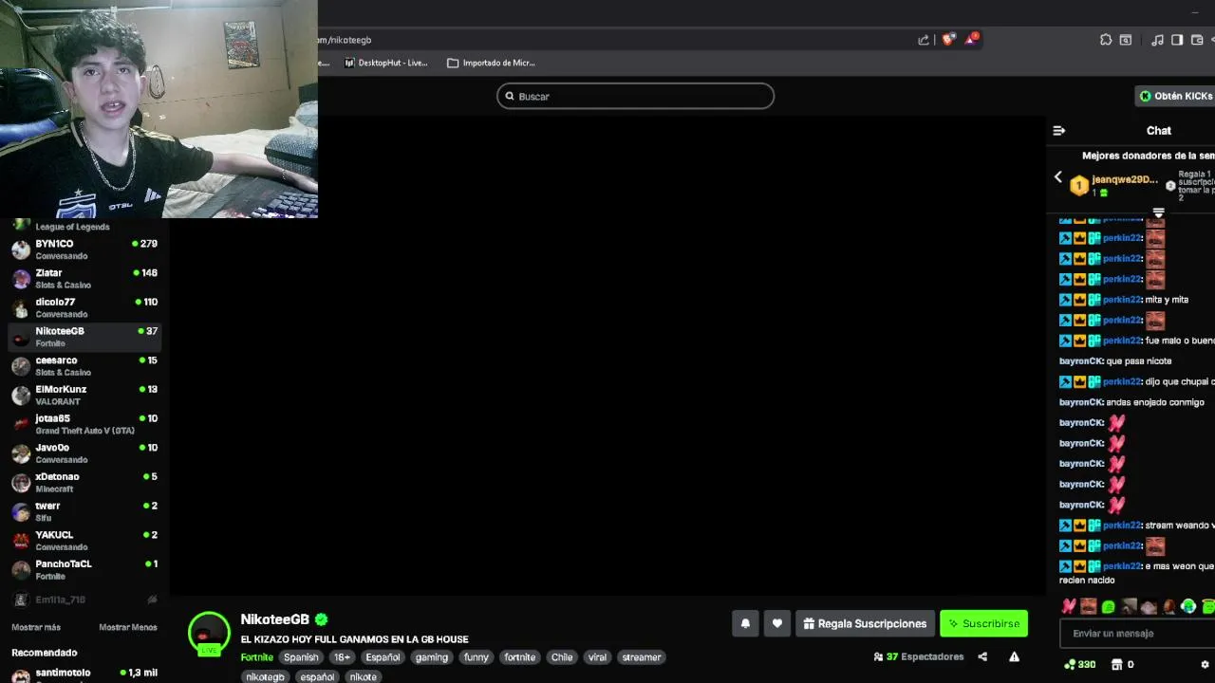Select the Chile tag
This screenshot has width=1215, height=683.
click(x=562, y=657)
